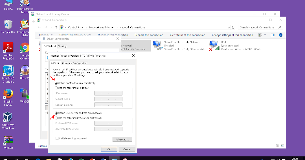Open the Change your view dropdown arrow
The height and width of the screenshot is (160, 305).
265,35
